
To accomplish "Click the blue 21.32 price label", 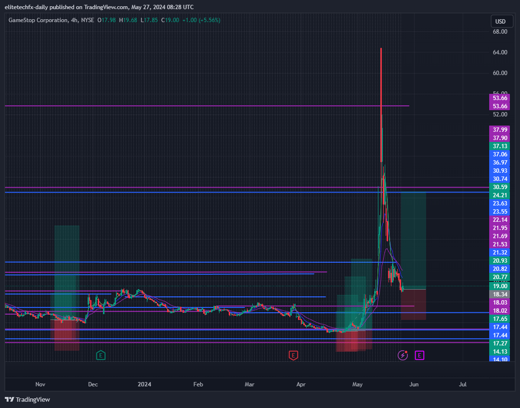I will (x=499, y=252).
